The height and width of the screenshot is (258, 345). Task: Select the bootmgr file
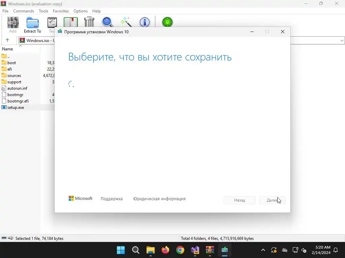[x=15, y=94]
